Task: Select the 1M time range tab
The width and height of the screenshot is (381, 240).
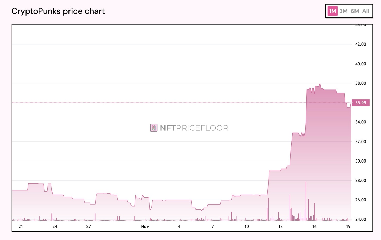Action: pos(332,11)
